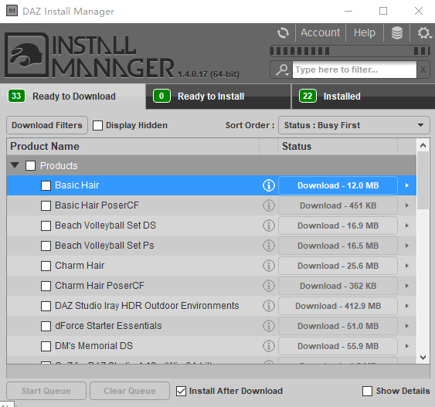Viewport: 435px width, 407px height.
Task: Open the database stack icon
Action: tap(397, 33)
